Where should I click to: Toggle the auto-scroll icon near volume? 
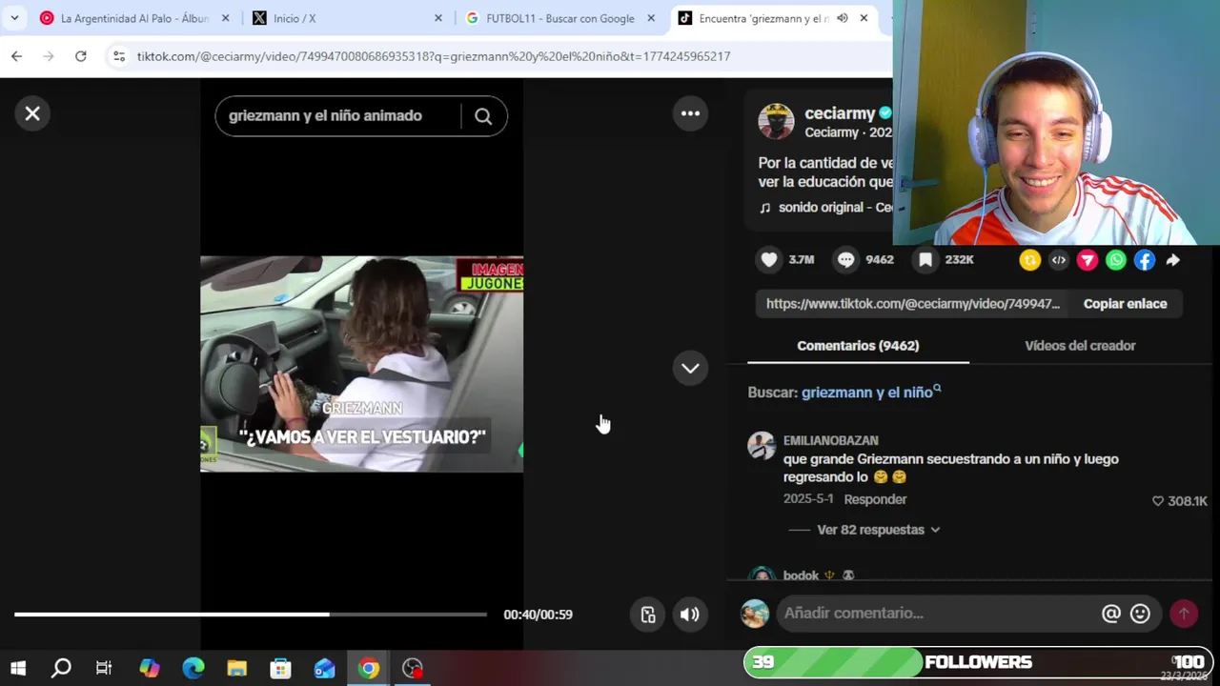click(648, 615)
